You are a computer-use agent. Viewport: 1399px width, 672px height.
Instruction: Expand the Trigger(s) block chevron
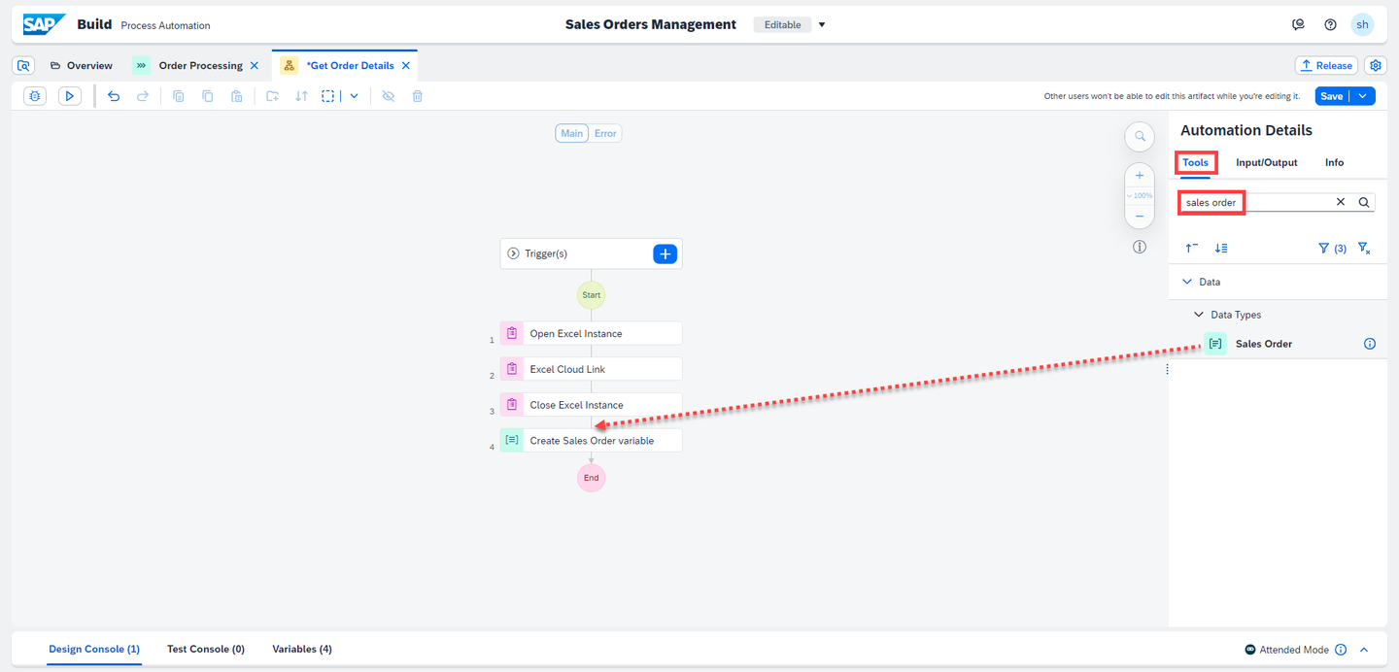pyautogui.click(x=514, y=253)
